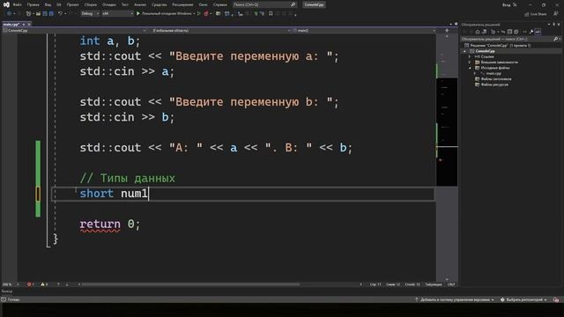This screenshot has height=317, width=564.
Task: Click the "return" keyword in code
Action: click(x=100, y=224)
